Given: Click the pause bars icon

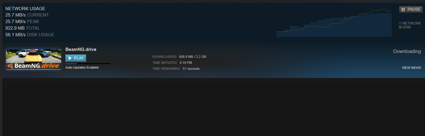Looking at the screenshot, I should click(403, 10).
